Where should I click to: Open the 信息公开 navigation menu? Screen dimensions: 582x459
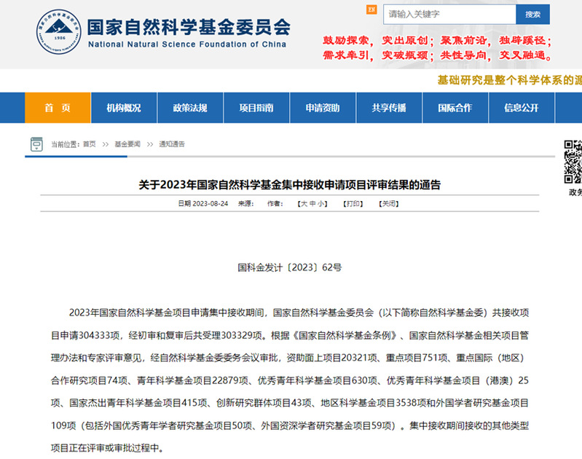pos(522,108)
